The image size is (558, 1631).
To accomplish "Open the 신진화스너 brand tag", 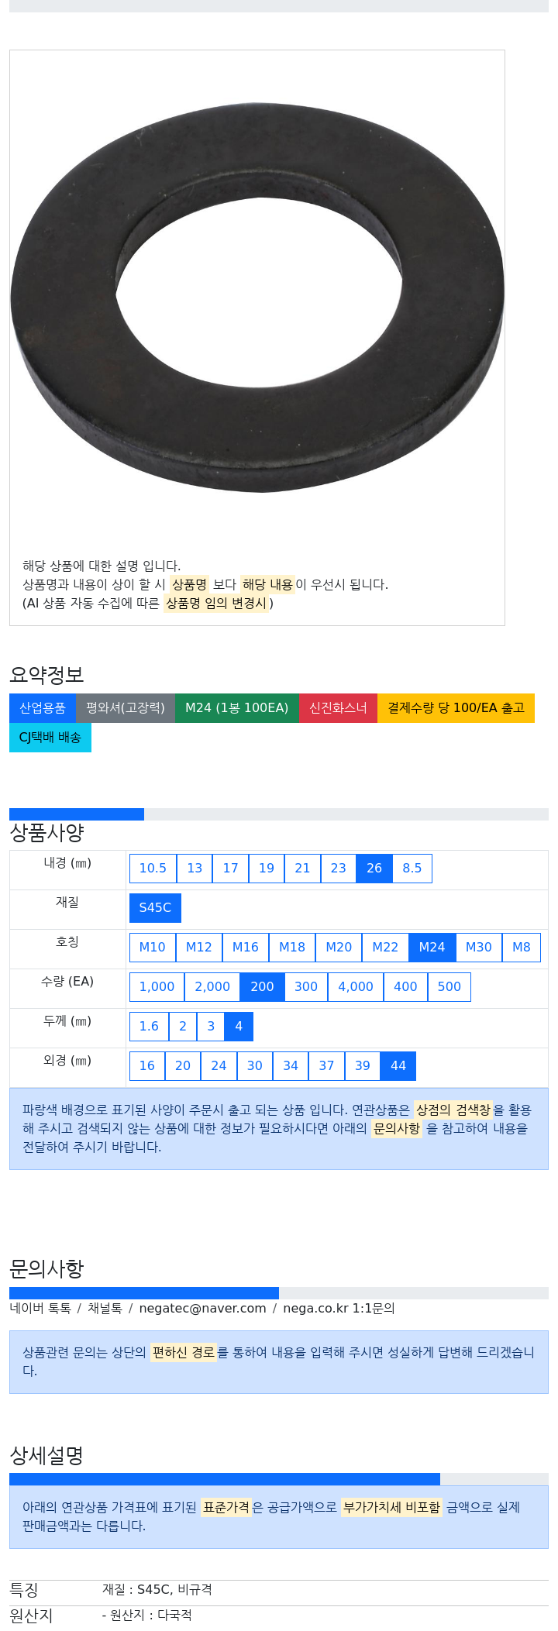I will (x=339, y=708).
